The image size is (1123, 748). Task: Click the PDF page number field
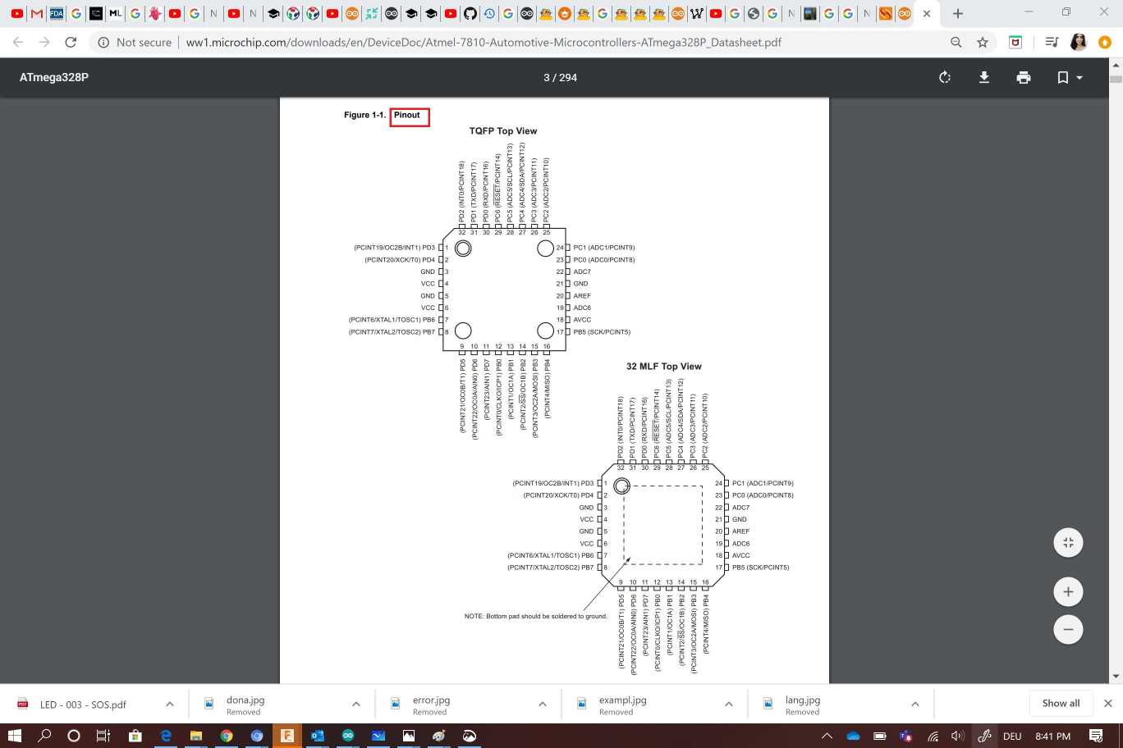(547, 77)
